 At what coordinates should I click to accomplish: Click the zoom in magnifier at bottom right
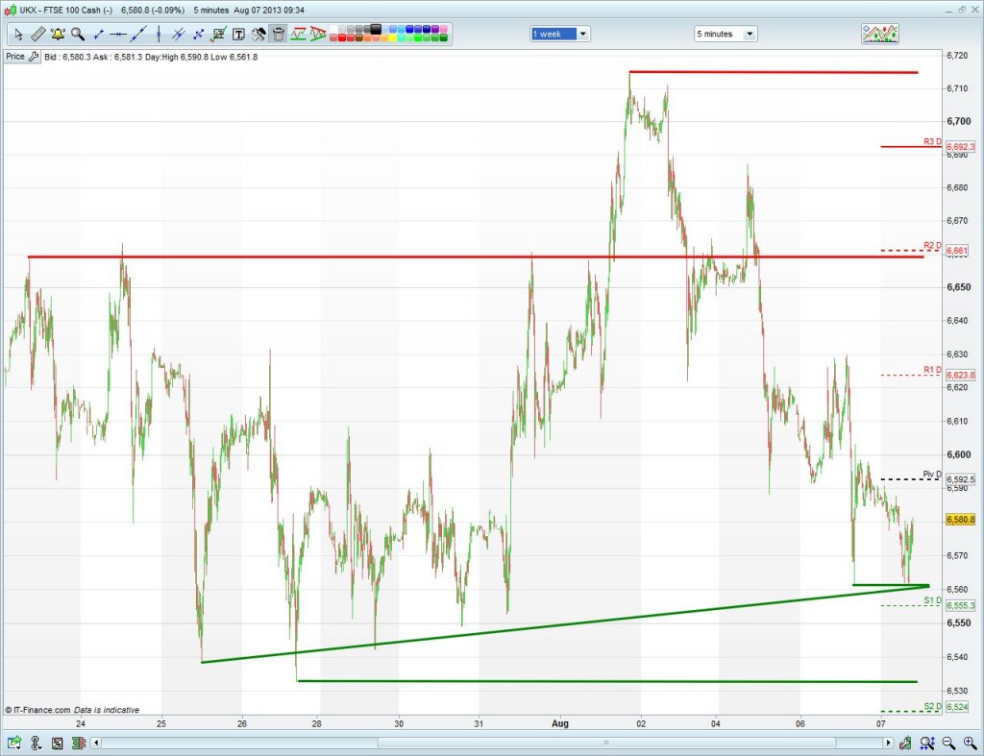pyautogui.click(x=968, y=743)
